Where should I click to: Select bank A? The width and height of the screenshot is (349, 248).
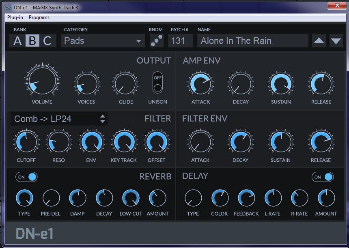(17, 41)
